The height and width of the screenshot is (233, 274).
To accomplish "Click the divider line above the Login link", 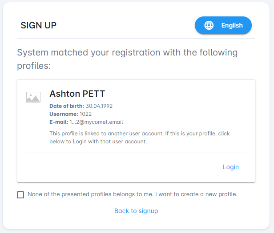I will 136,153.
